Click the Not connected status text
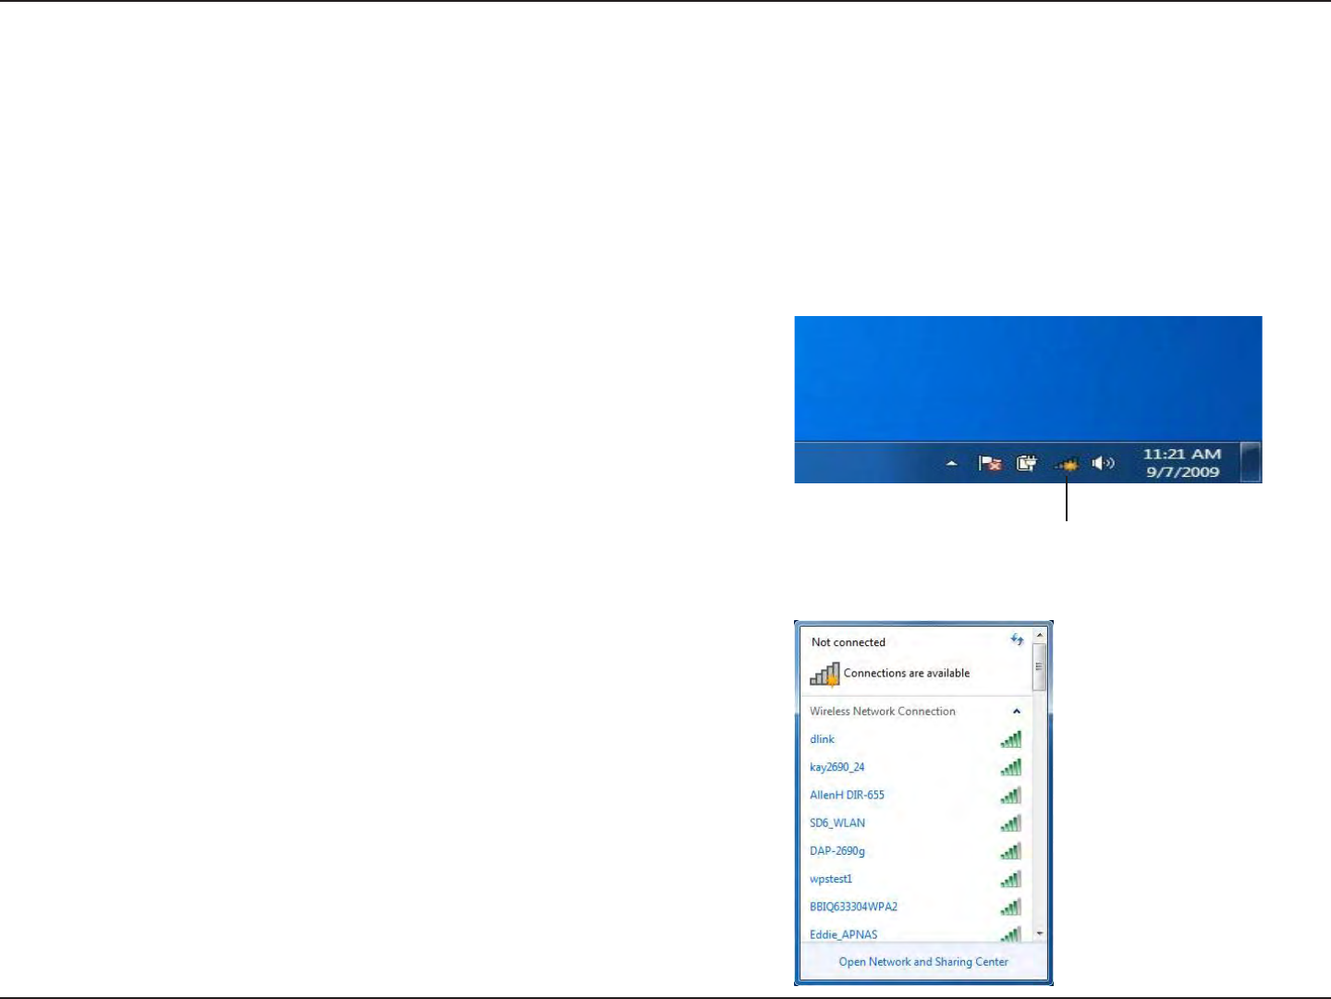The image size is (1331, 999). point(848,642)
